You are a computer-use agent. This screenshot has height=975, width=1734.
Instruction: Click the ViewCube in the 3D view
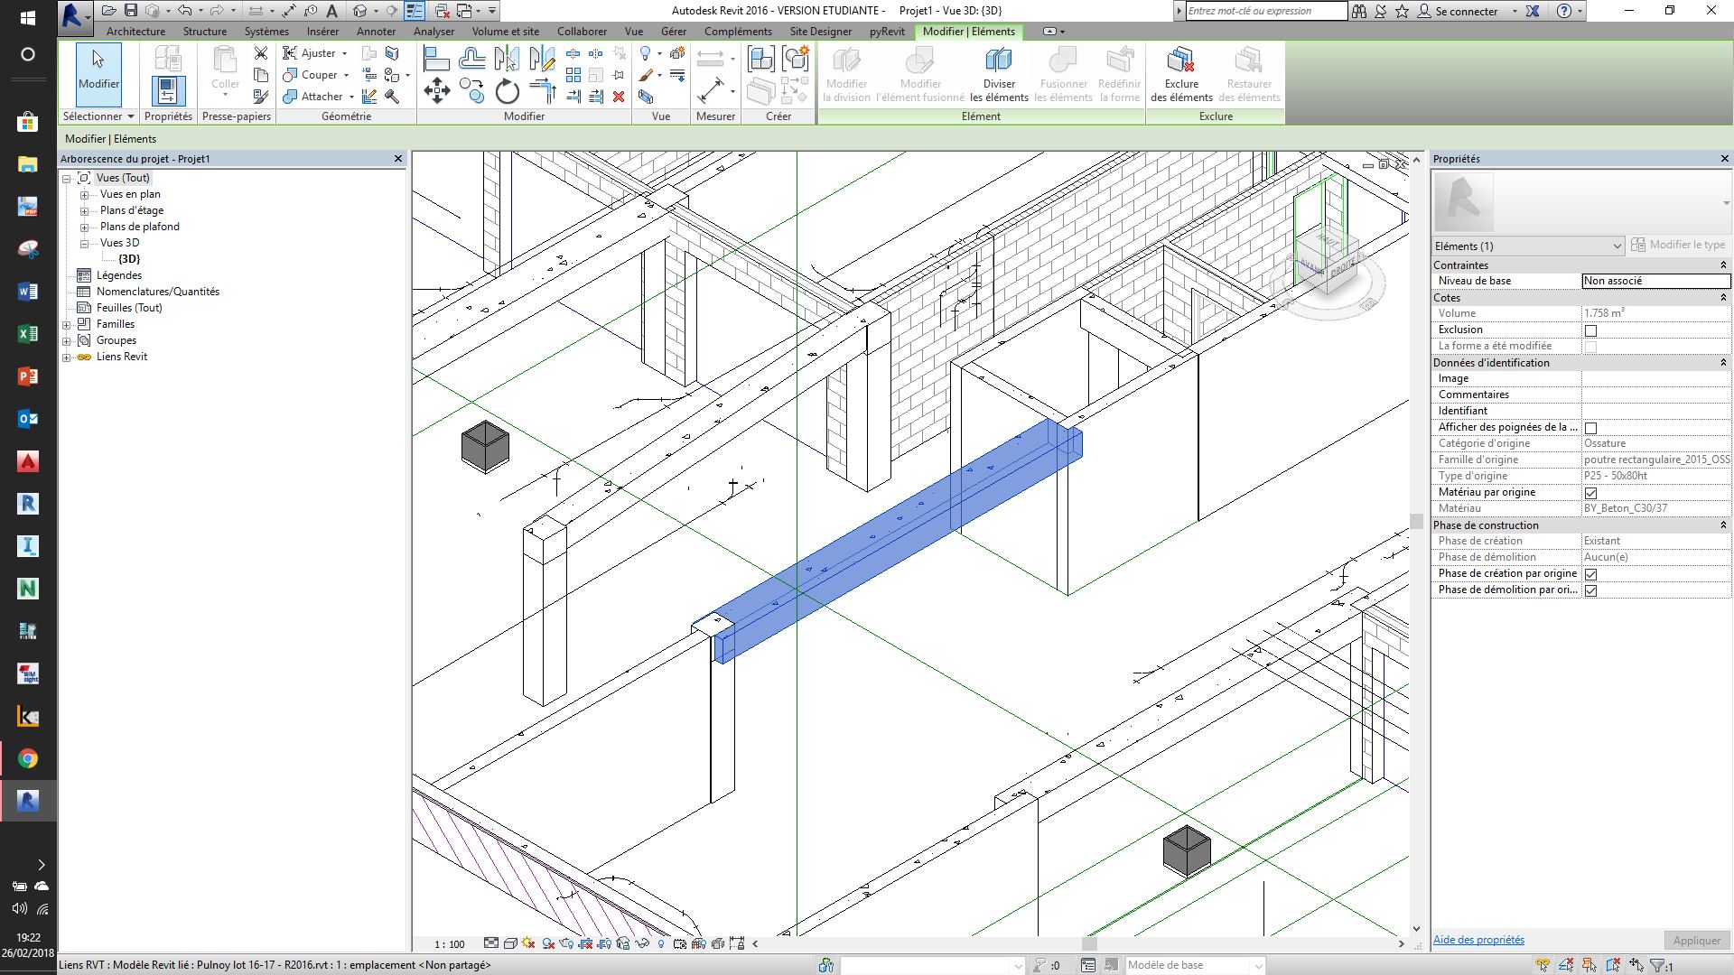(1325, 262)
